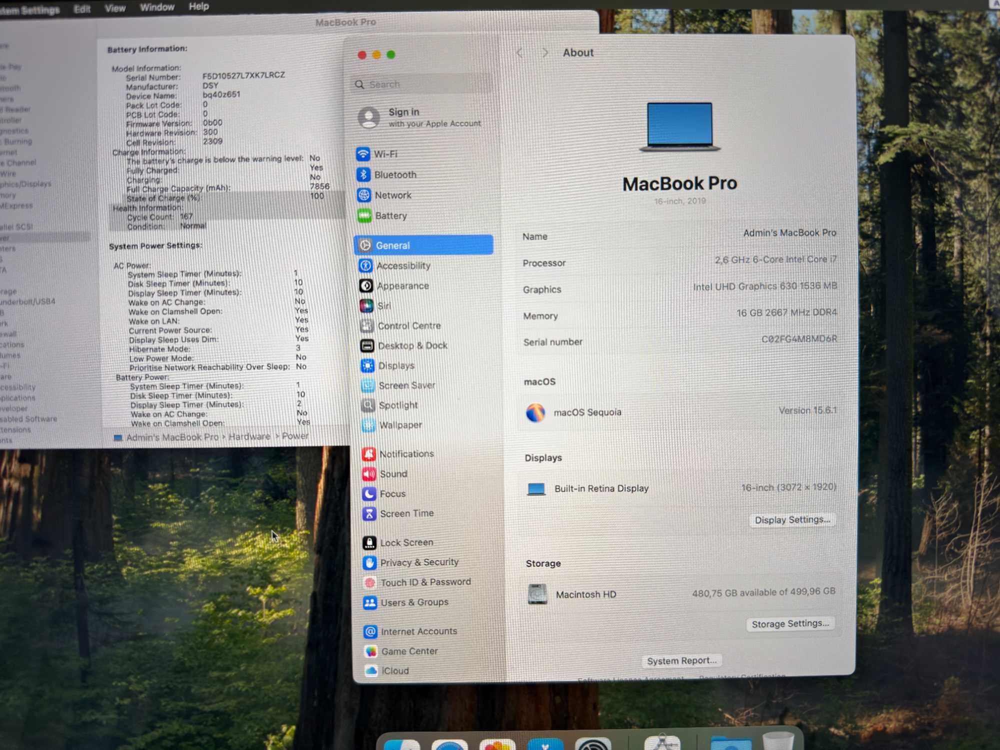Open the Window menu in menu bar

click(x=157, y=7)
